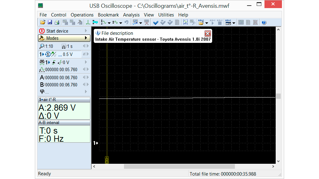Print the oscillogram with the printer icon
The width and height of the screenshot is (319, 179).
[x=57, y=22]
